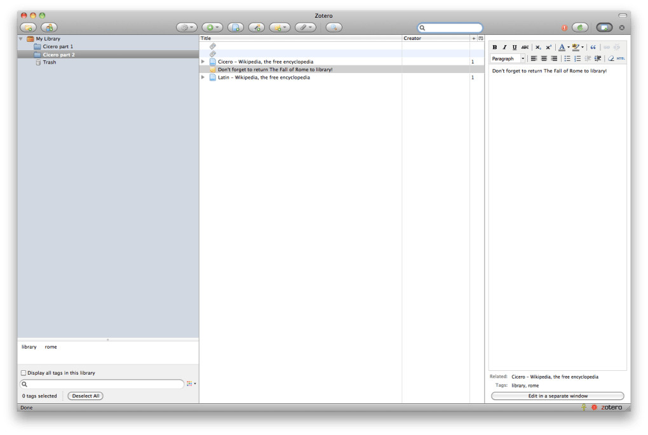Create new item from current page
The image size is (648, 435).
(236, 28)
